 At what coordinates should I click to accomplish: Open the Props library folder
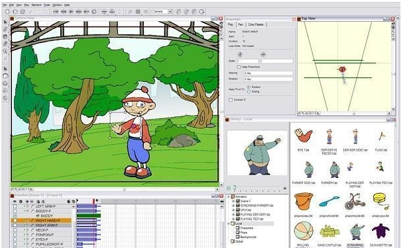(x=241, y=233)
